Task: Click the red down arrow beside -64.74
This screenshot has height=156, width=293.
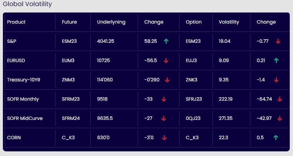Action: (x=280, y=99)
